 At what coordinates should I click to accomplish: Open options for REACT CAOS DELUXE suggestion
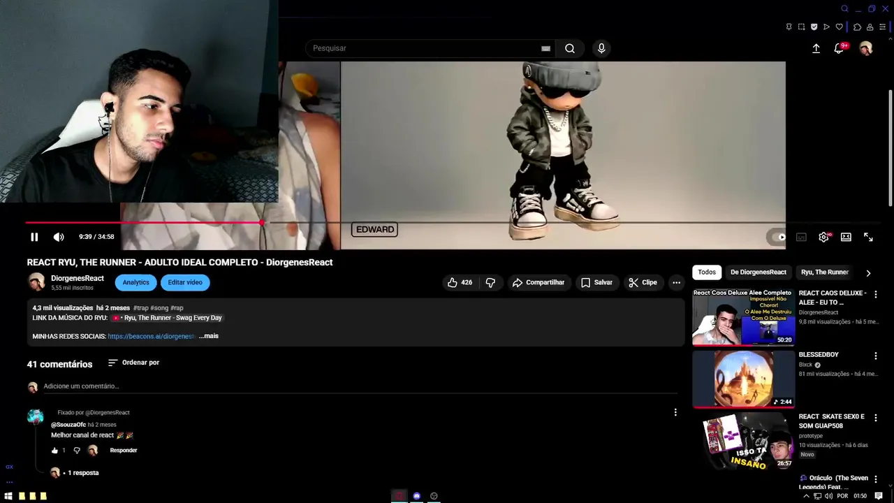875,294
